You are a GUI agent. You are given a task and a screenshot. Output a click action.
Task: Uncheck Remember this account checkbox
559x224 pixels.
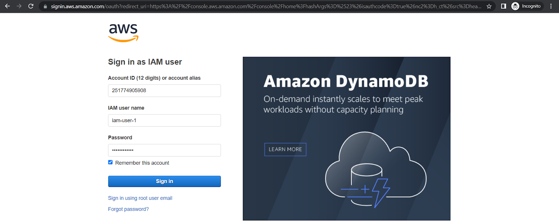(110, 162)
